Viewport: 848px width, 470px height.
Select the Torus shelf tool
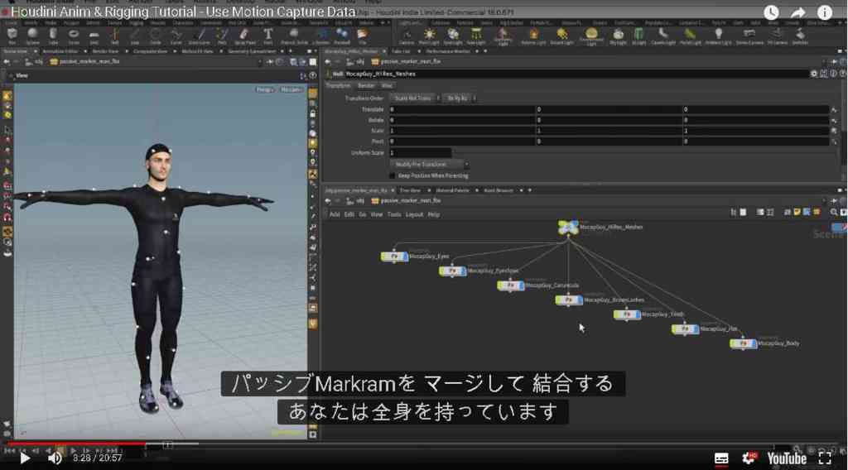pyautogui.click(x=74, y=36)
